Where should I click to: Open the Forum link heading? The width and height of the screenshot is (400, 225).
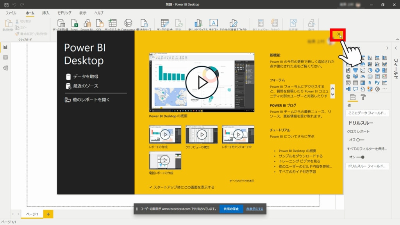[277, 80]
